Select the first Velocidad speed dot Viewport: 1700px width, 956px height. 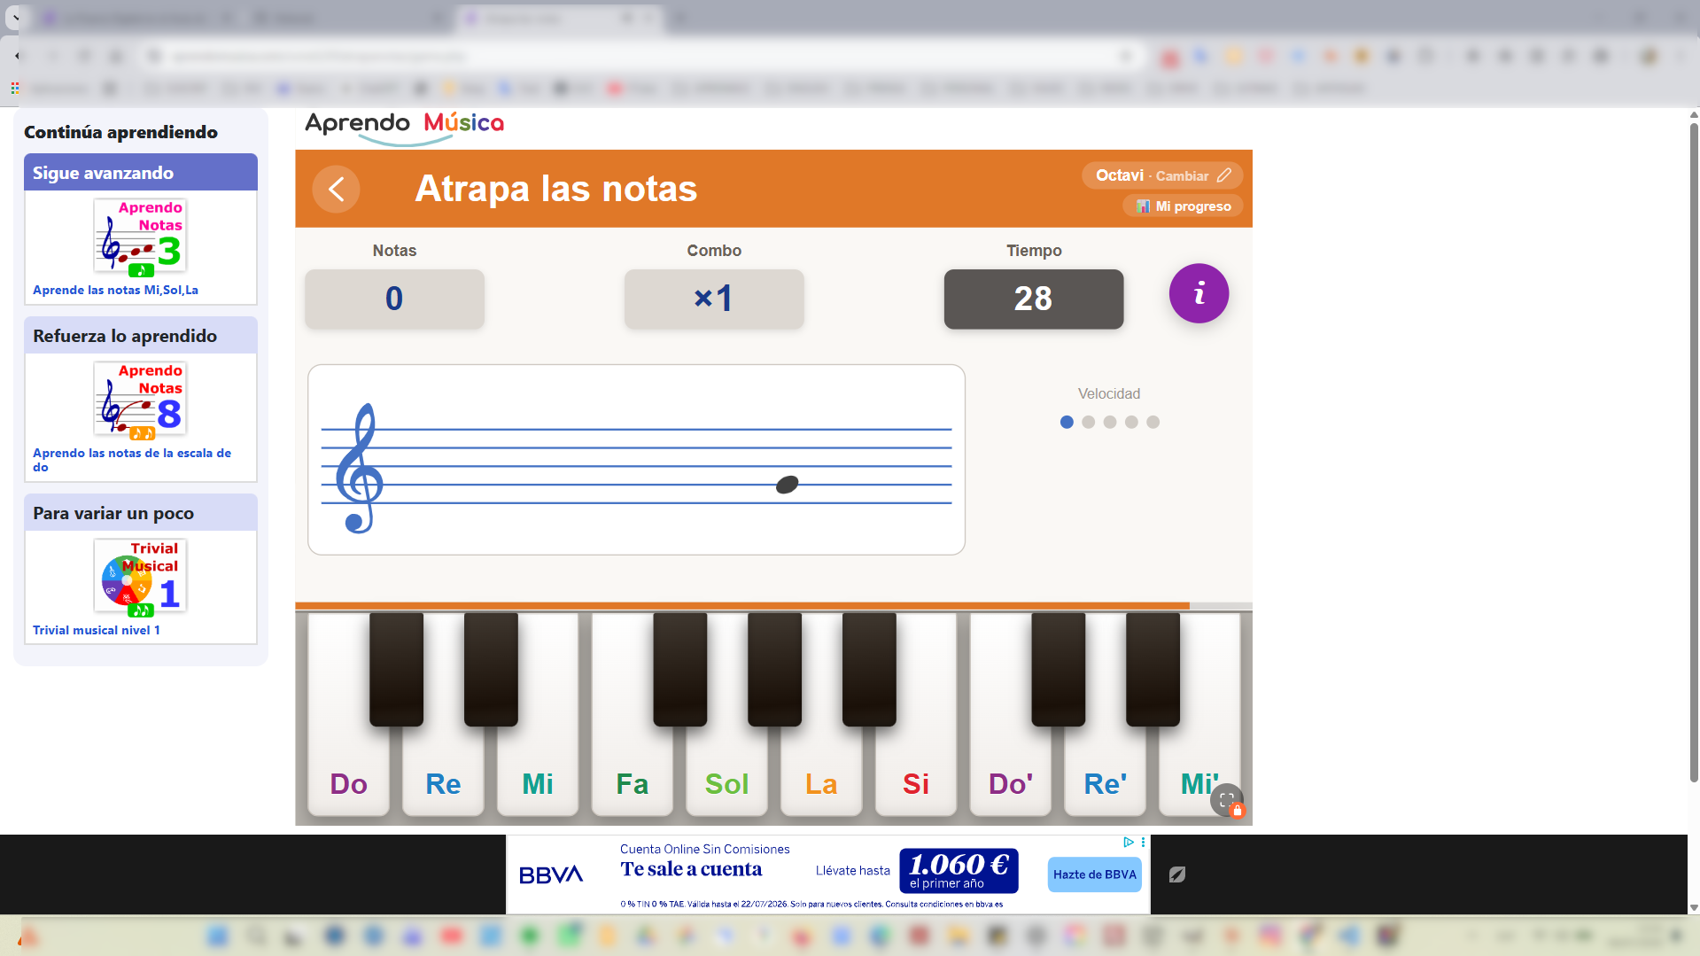tap(1067, 423)
